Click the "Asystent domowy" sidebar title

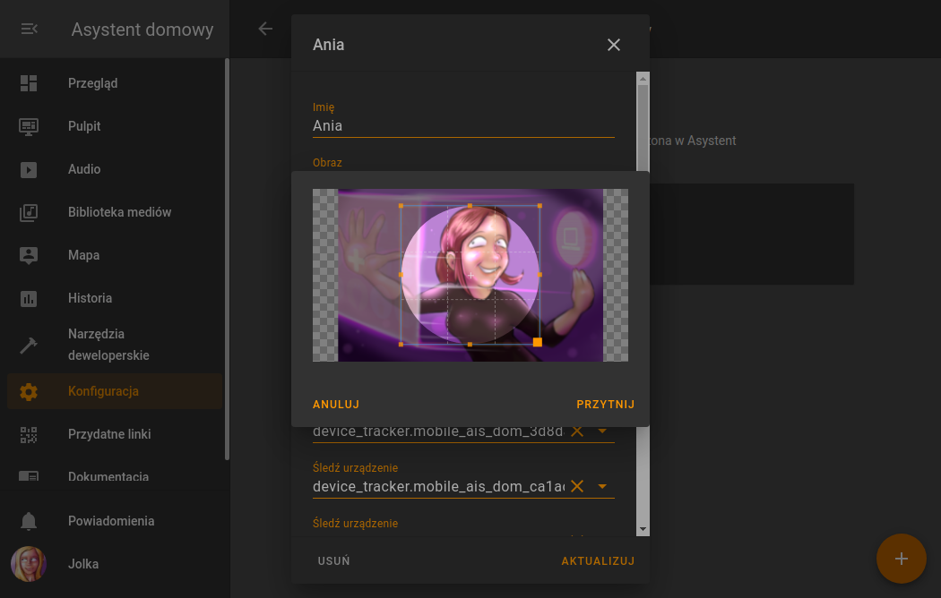coord(142,30)
